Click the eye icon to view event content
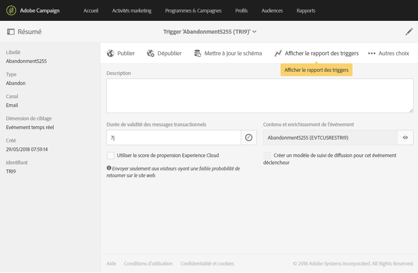This screenshot has height=273, width=418. (405, 138)
